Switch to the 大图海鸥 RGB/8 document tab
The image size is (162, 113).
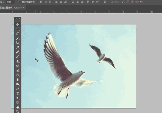tap(11, 8)
